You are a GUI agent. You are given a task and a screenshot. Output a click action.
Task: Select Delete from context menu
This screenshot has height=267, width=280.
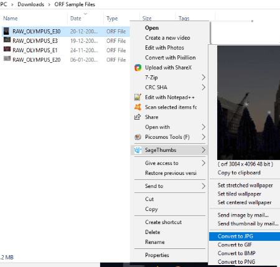pos(152,232)
